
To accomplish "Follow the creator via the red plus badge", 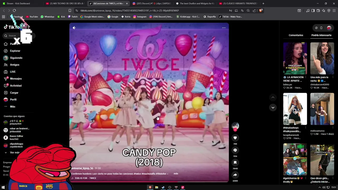I will [x=235, y=130].
